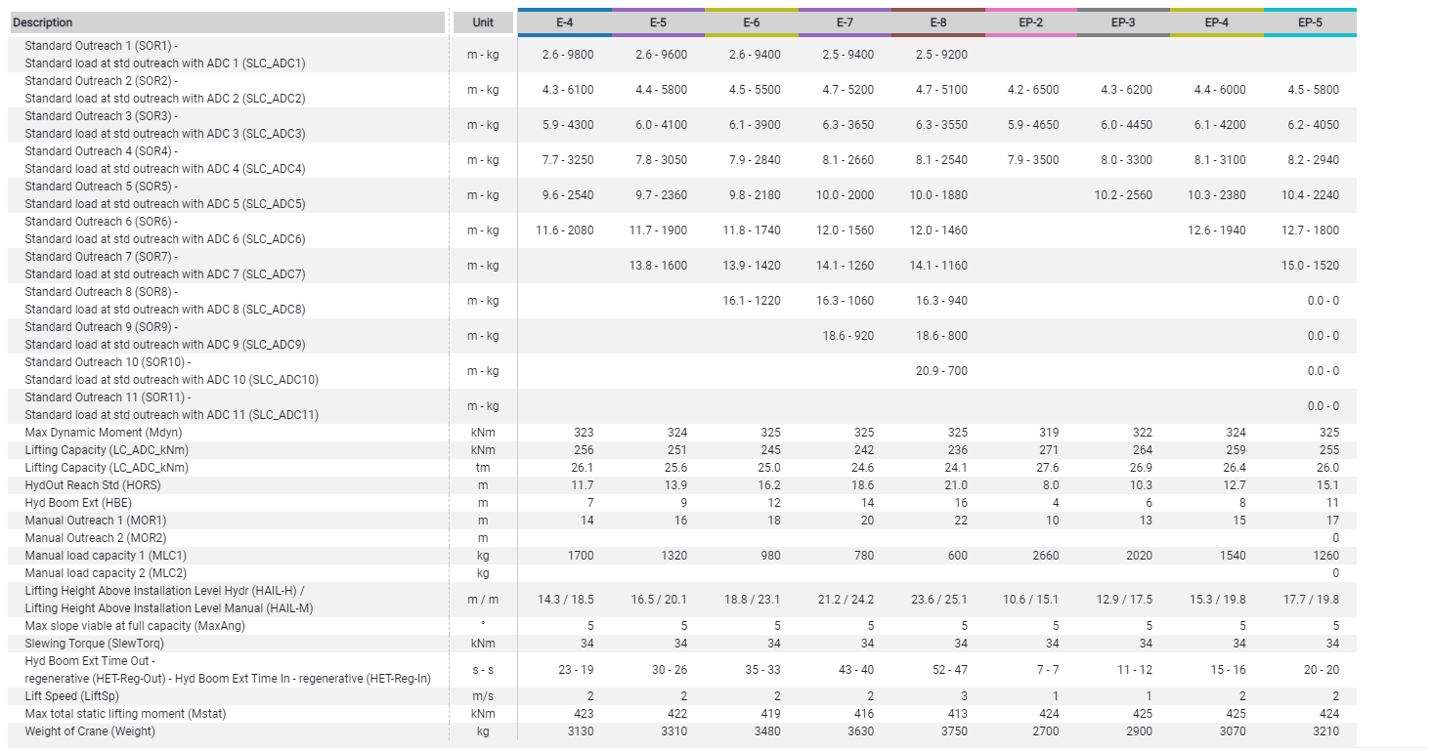1433x751 pixels.
Task: Pick the EP-4 column header
Action: pyautogui.click(x=1216, y=22)
